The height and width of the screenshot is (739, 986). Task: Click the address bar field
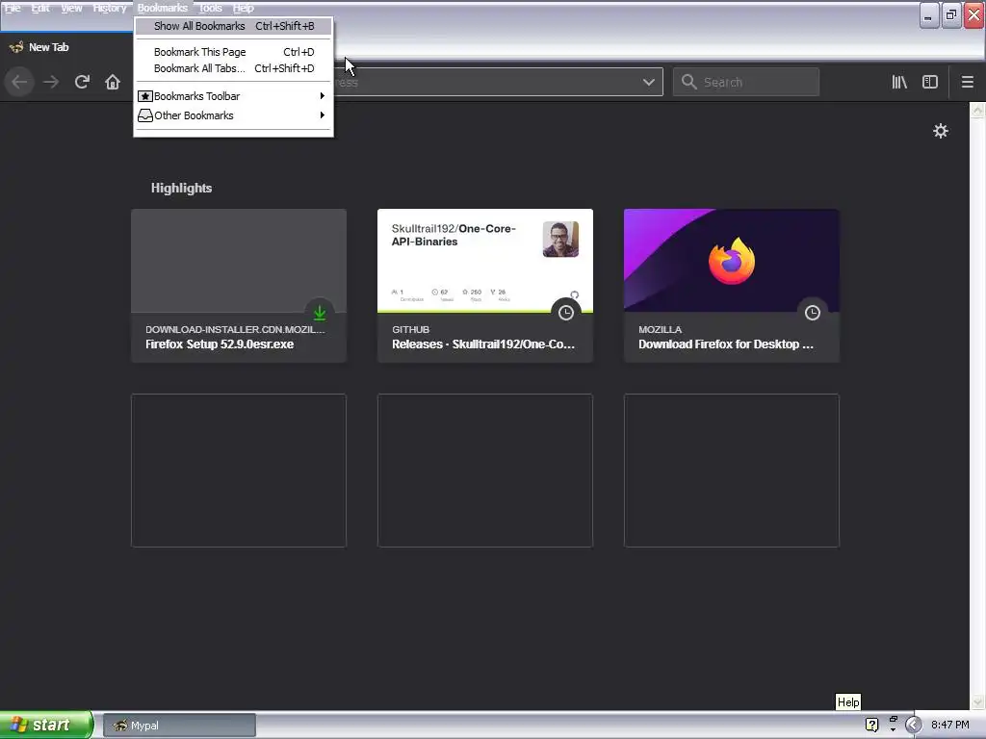pos(497,83)
